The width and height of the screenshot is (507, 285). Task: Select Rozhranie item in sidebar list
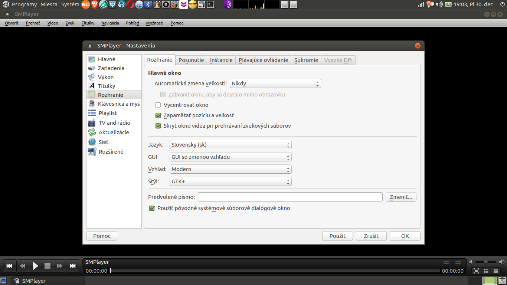tap(114, 95)
